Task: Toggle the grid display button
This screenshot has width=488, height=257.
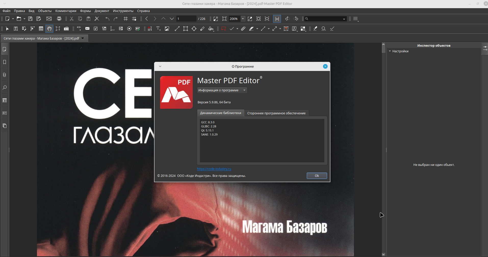Action: 126,19
